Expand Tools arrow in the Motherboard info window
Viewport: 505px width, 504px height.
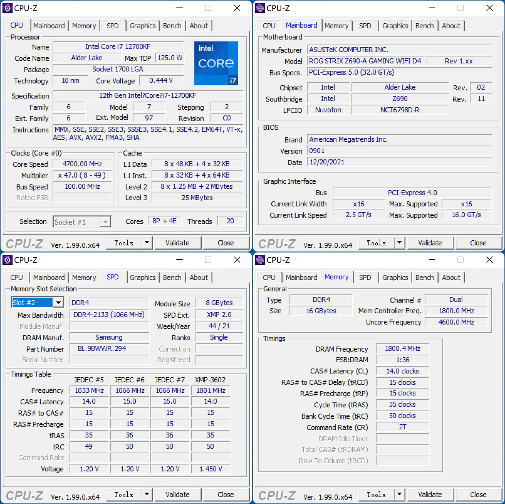399,243
